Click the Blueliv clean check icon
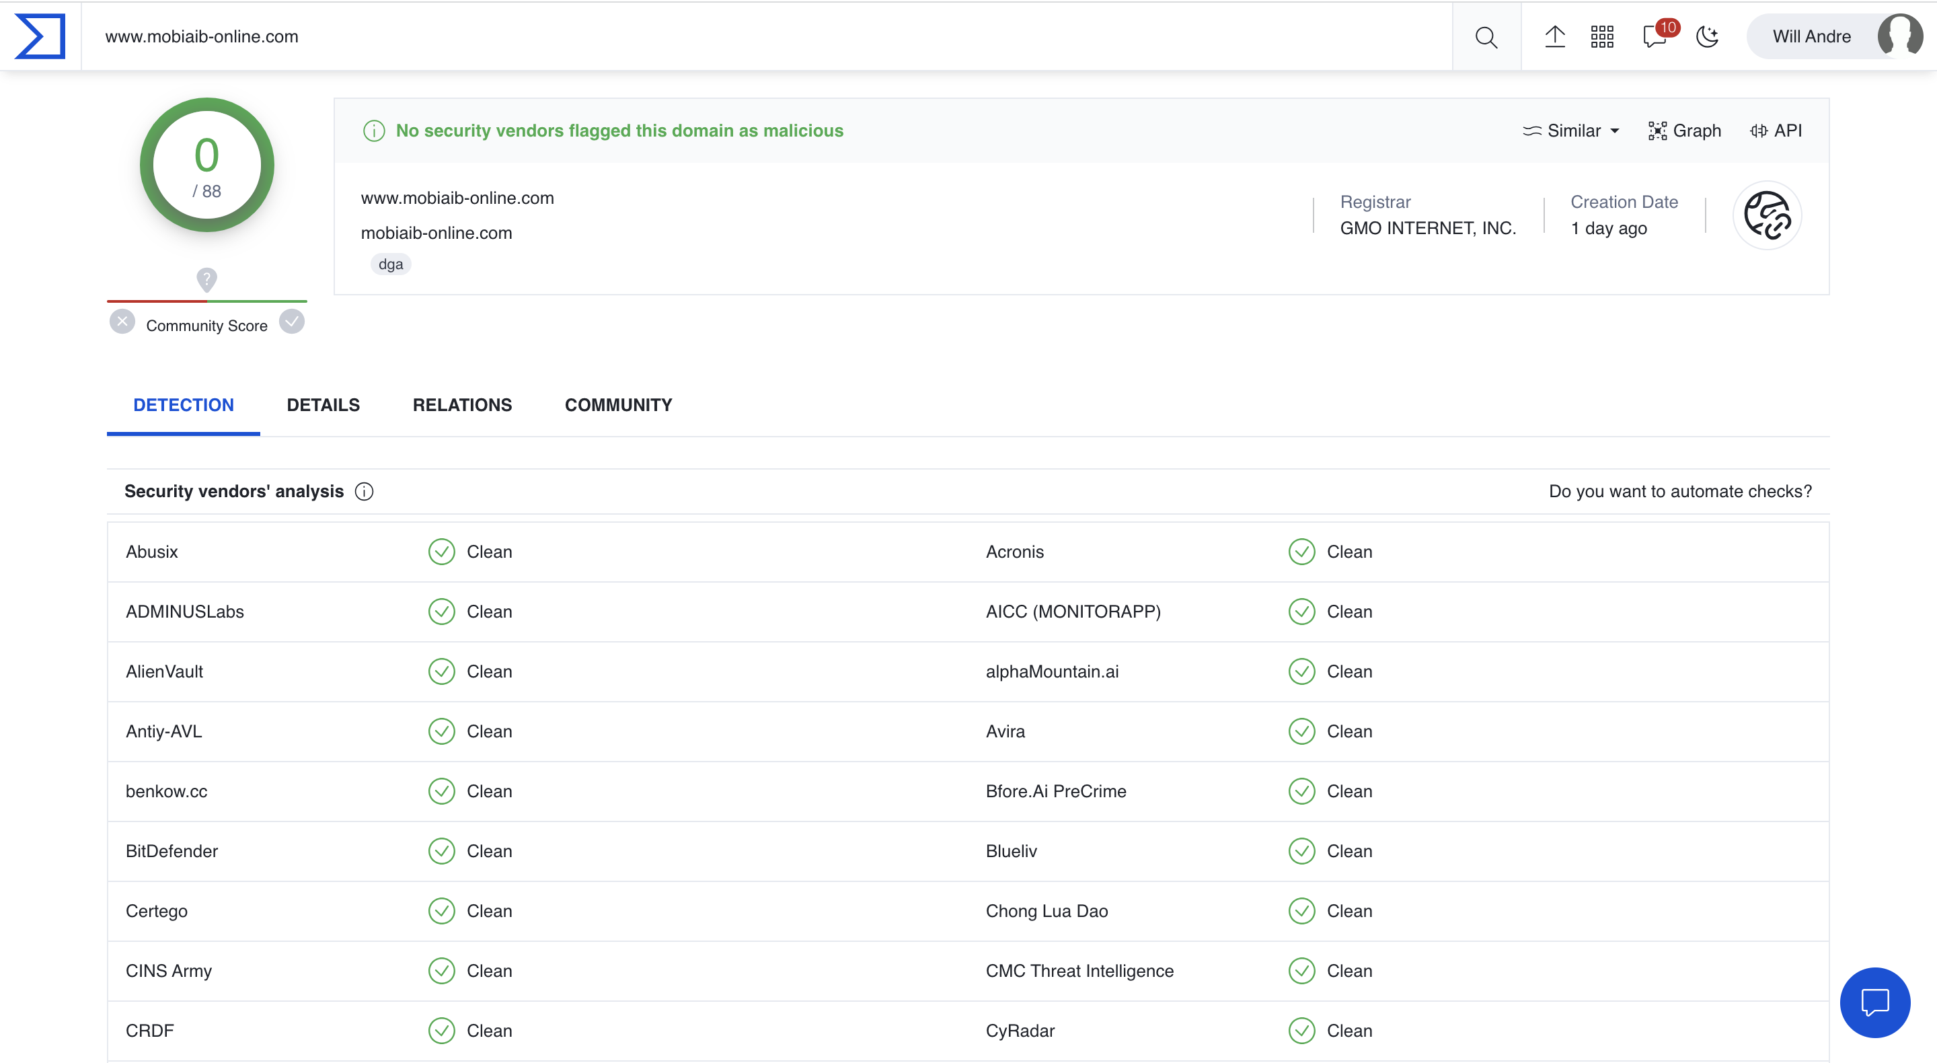 [1301, 851]
